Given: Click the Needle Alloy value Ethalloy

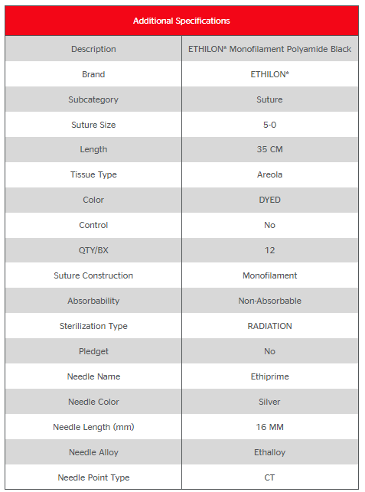Looking at the screenshot, I should [x=269, y=452].
